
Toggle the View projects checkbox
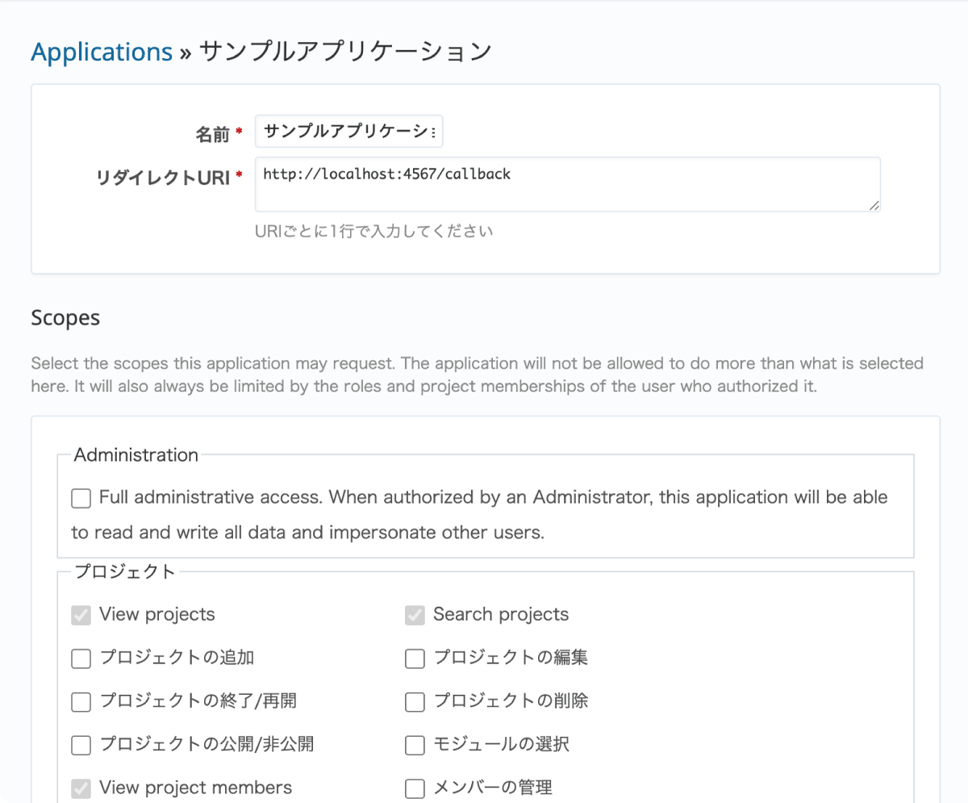(x=81, y=616)
